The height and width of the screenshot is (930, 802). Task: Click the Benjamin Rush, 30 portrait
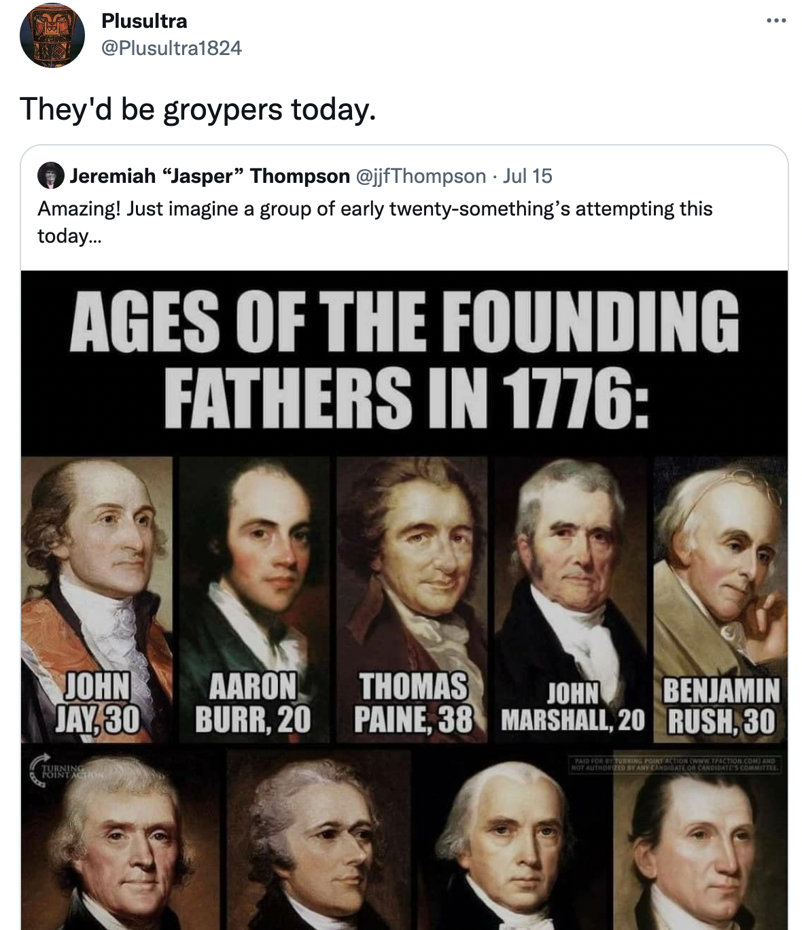click(x=720, y=600)
